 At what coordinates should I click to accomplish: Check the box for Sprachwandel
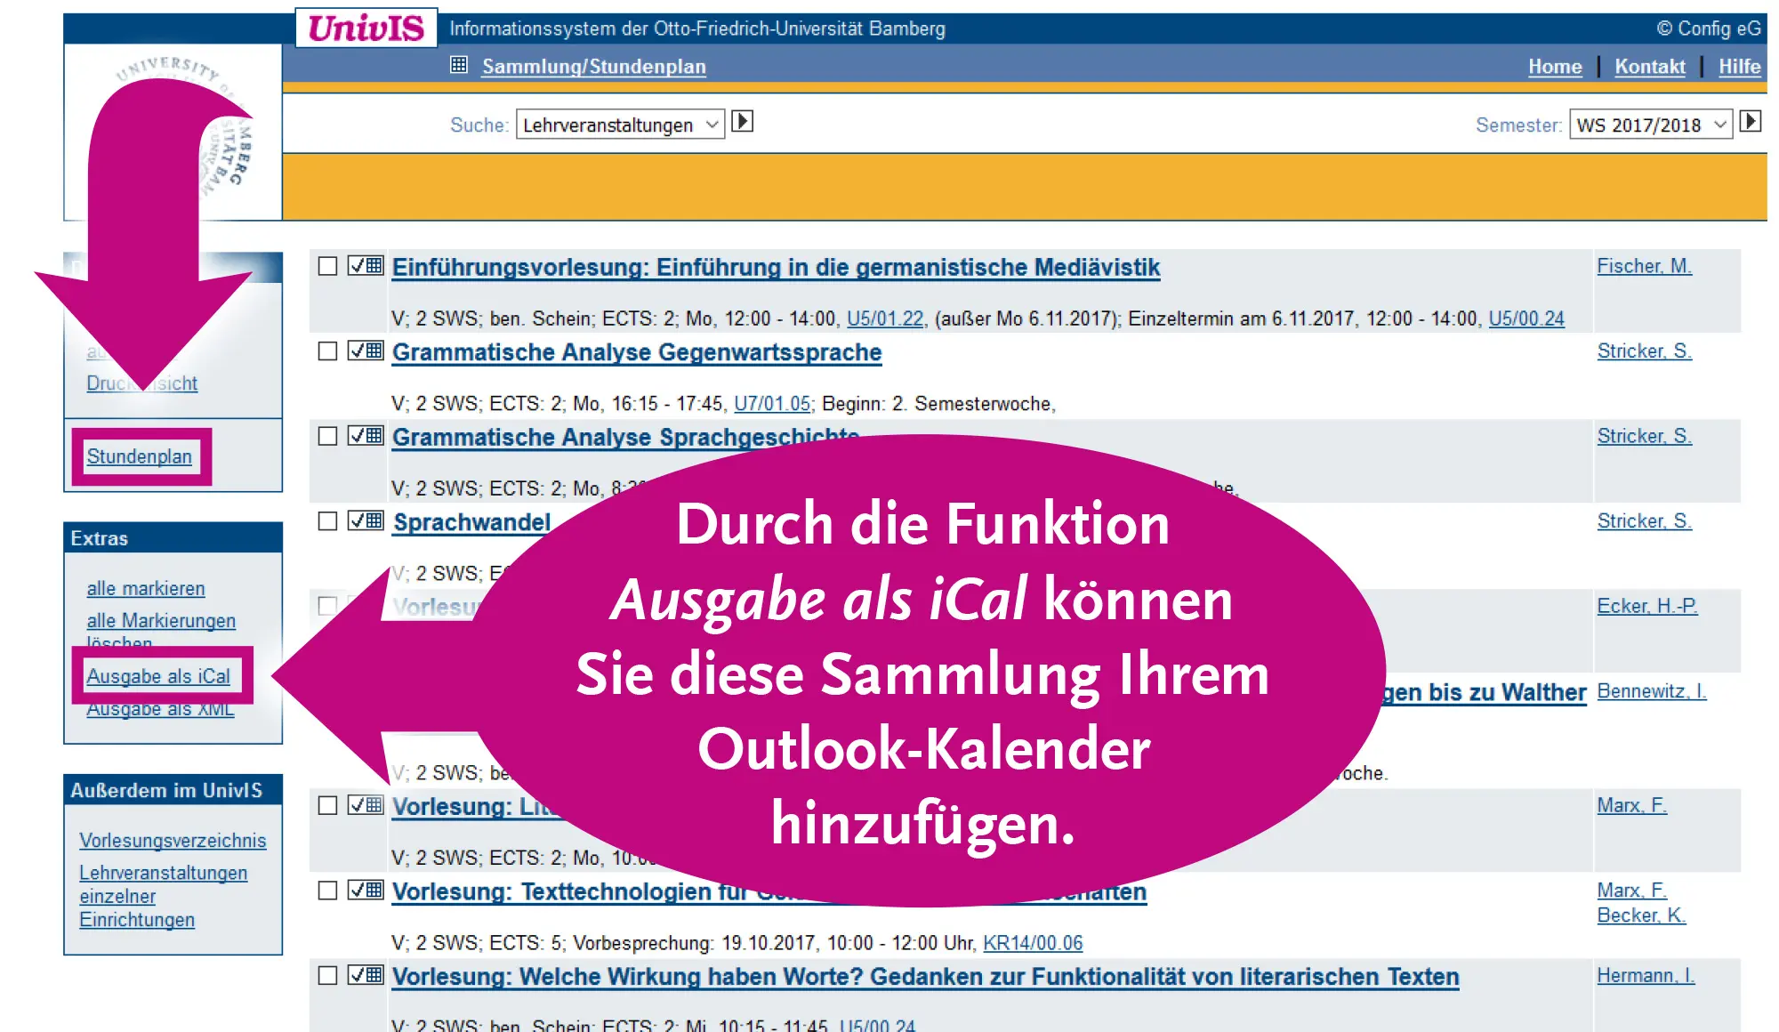pyautogui.click(x=328, y=521)
